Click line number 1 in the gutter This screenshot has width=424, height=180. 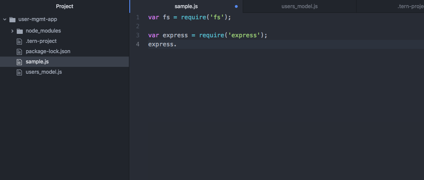click(137, 18)
